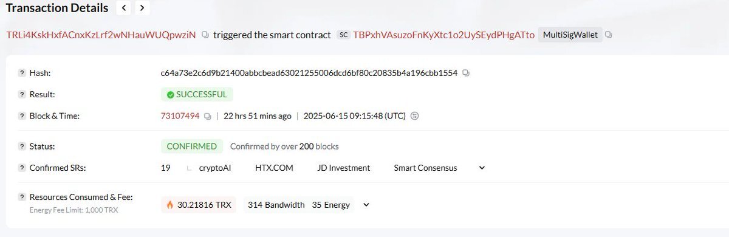The width and height of the screenshot is (729, 237).
Task: Go to previous transaction arrow
Action: [x=124, y=8]
